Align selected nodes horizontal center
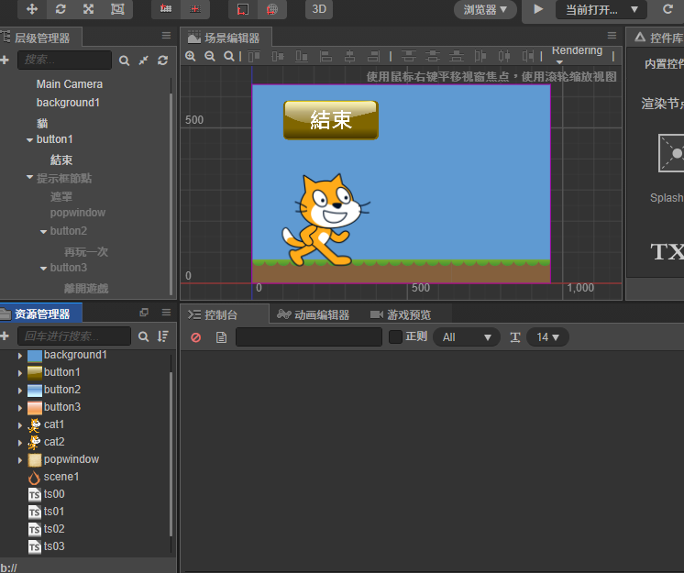This screenshot has width=684, height=573. pyautogui.click(x=349, y=56)
